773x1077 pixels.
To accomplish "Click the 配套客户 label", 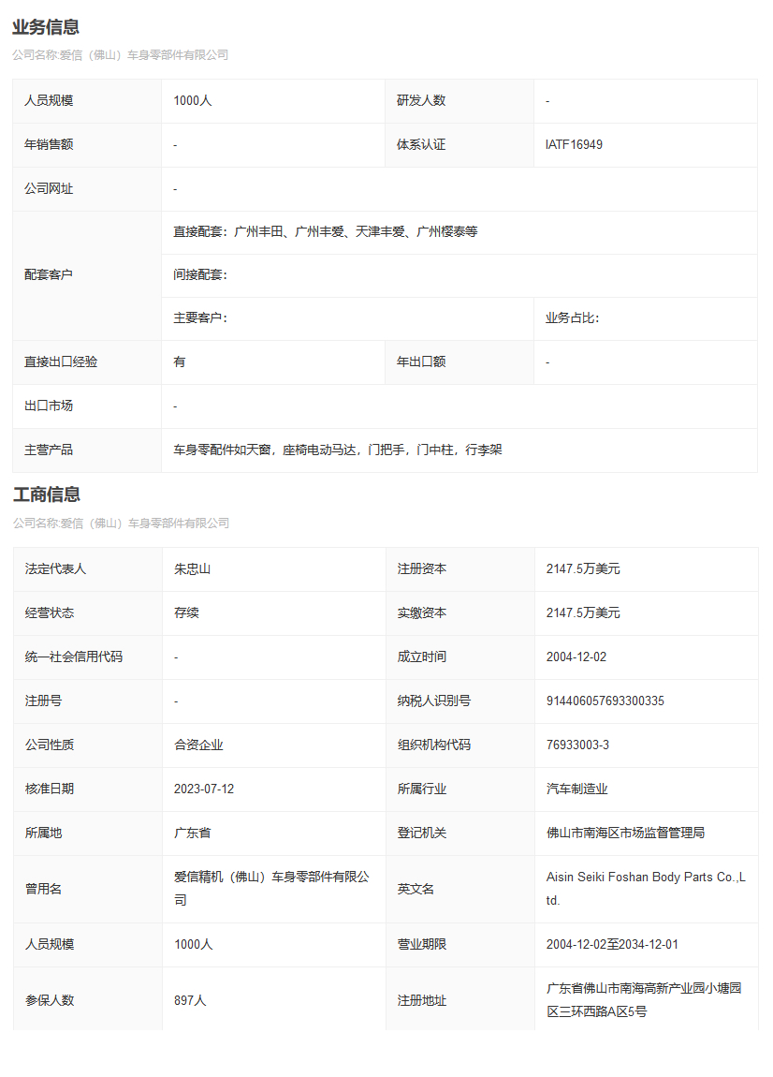I will point(48,274).
